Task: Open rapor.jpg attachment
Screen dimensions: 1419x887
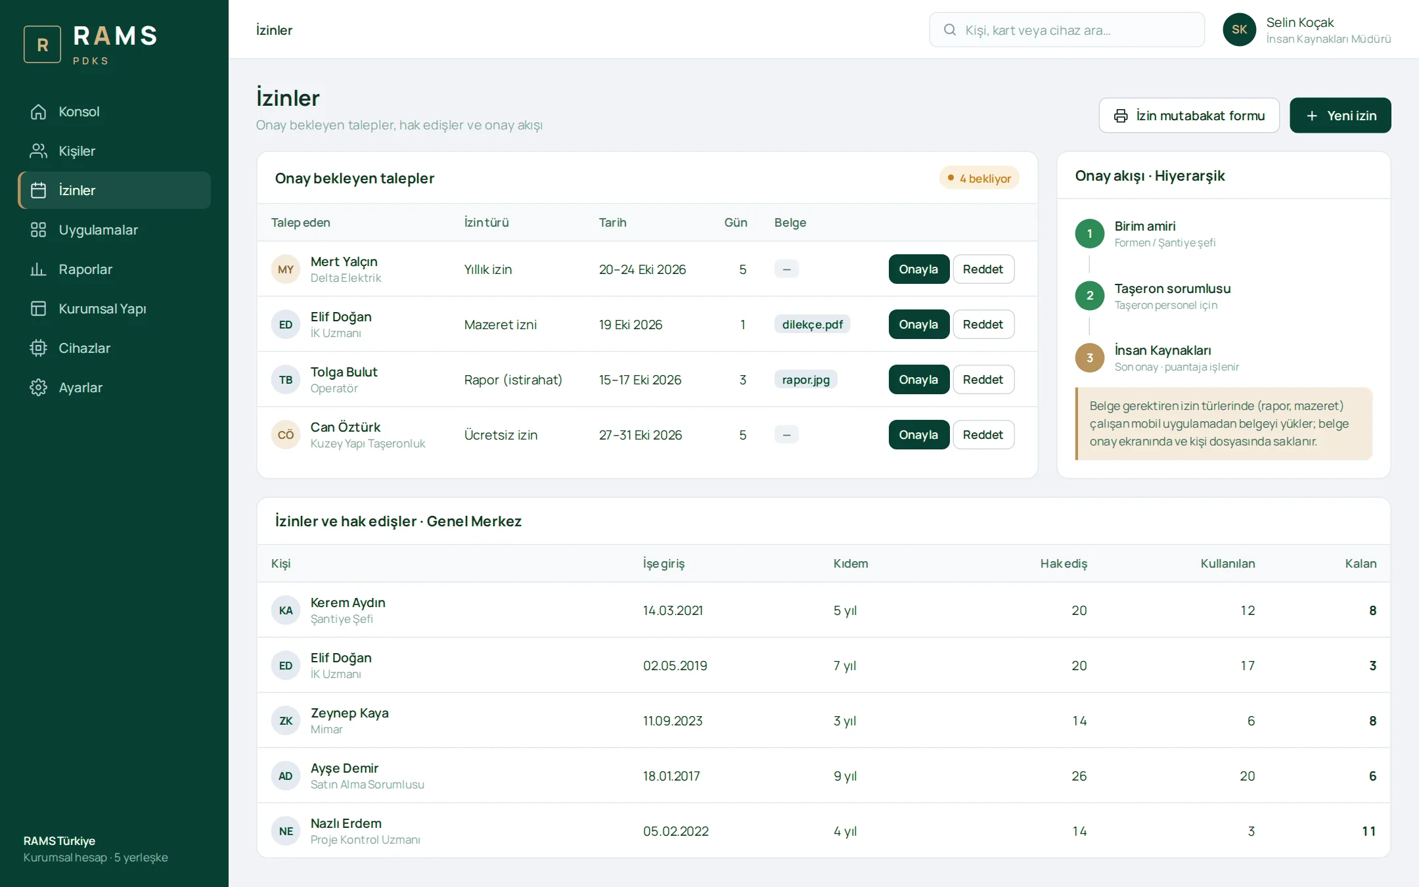Action: click(x=806, y=380)
